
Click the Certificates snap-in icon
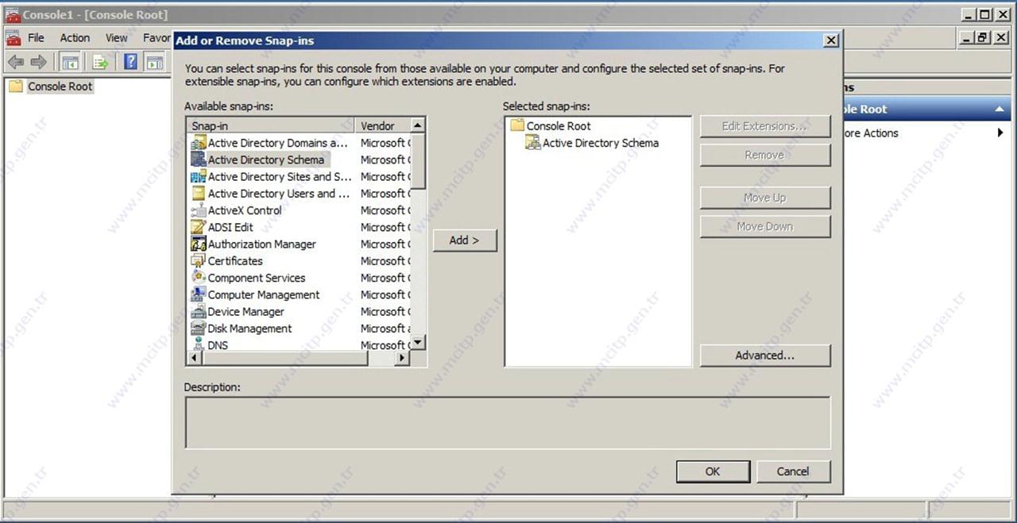click(199, 260)
